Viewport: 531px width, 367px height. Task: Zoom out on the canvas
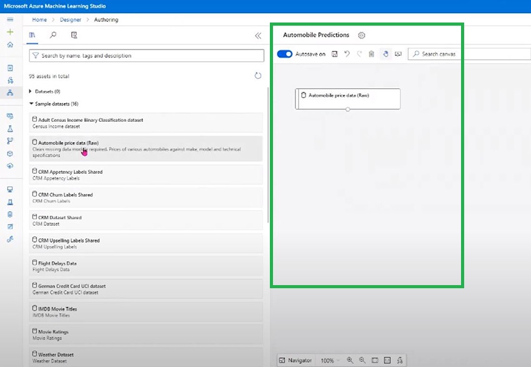pyautogui.click(x=362, y=360)
